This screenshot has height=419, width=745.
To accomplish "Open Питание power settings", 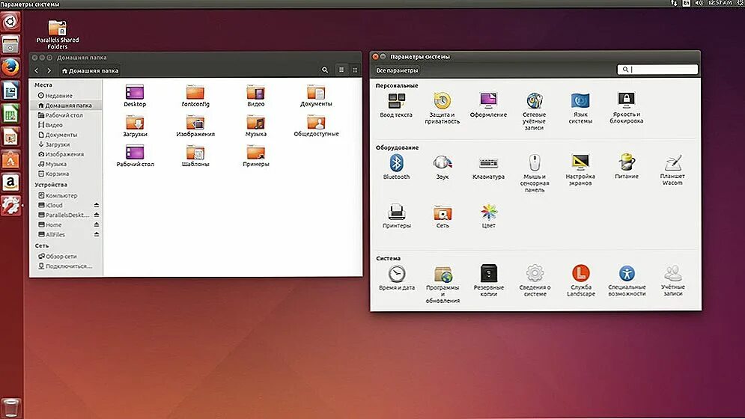I will (626, 167).
